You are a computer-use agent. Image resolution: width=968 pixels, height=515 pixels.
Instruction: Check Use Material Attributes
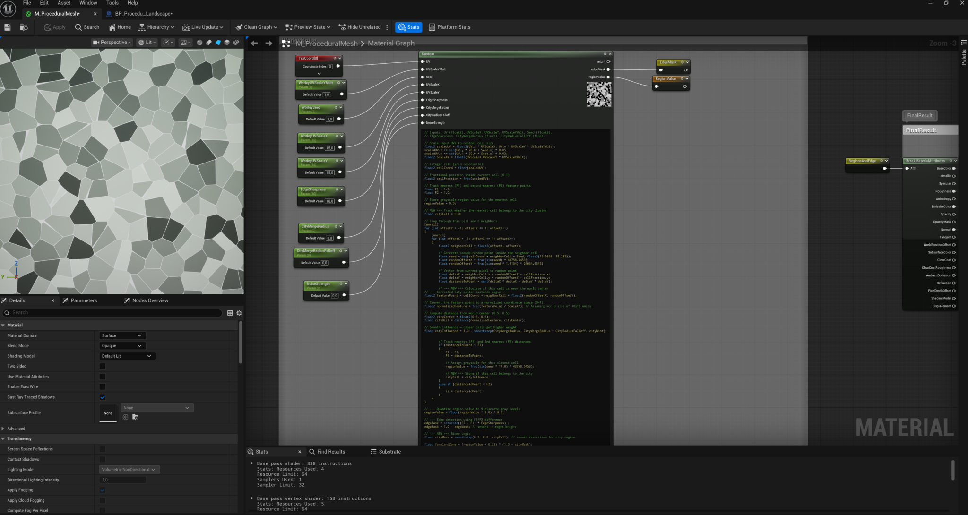click(x=103, y=377)
